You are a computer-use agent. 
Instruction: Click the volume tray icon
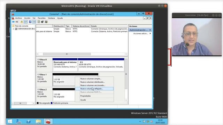[x=152, y=122]
